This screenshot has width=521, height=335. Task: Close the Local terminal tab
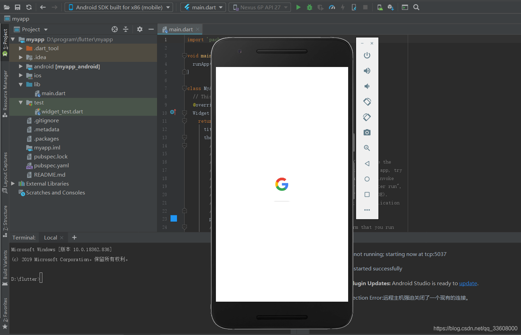click(x=62, y=238)
